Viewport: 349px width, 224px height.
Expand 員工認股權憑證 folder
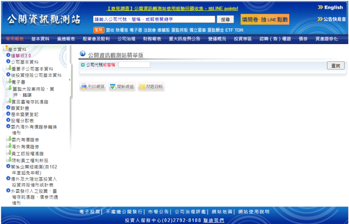(28, 153)
